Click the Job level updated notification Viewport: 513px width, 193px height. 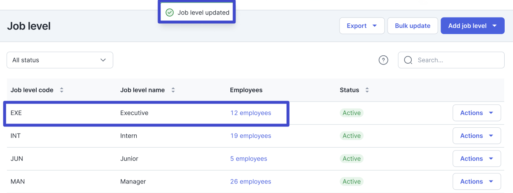tap(203, 12)
